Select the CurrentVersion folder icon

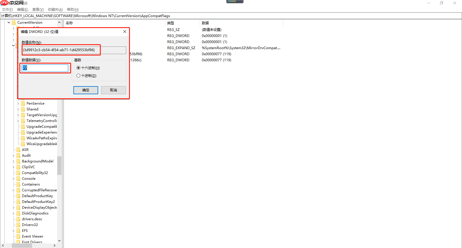[x=14, y=23]
